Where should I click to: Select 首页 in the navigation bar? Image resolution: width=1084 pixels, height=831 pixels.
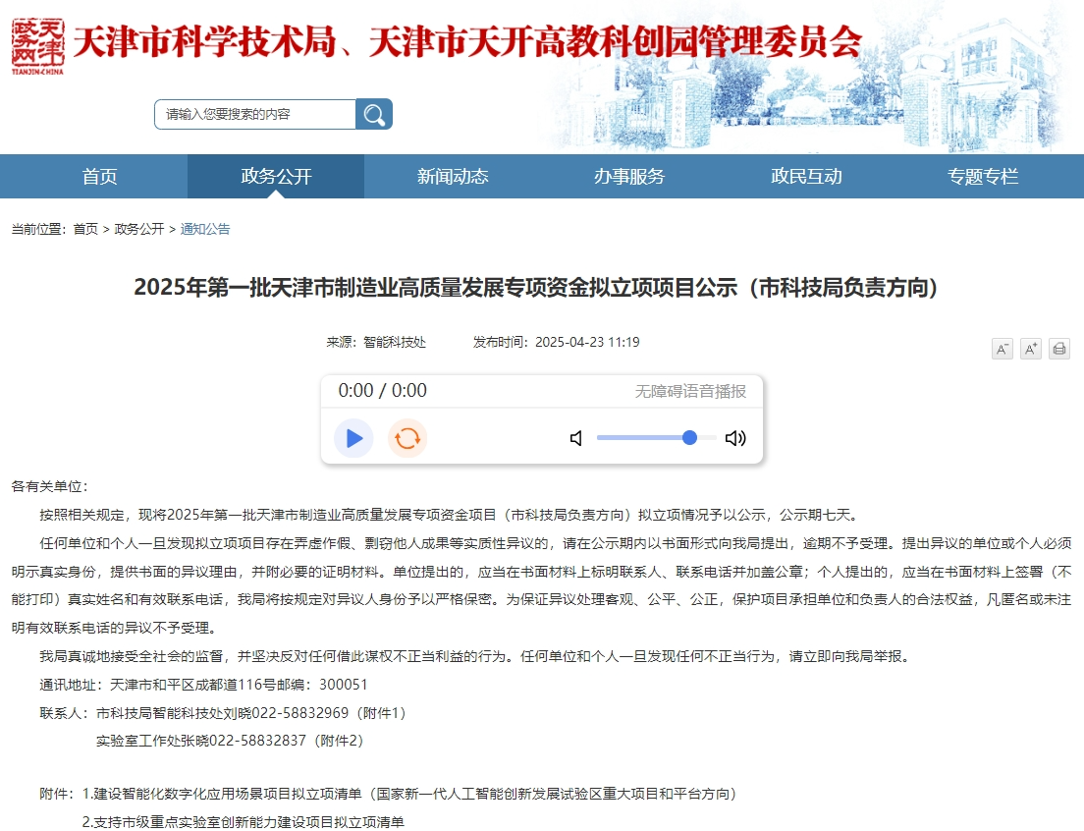(x=98, y=176)
